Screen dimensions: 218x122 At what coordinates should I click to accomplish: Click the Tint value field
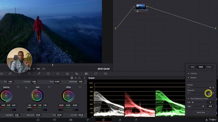click(11, 82)
